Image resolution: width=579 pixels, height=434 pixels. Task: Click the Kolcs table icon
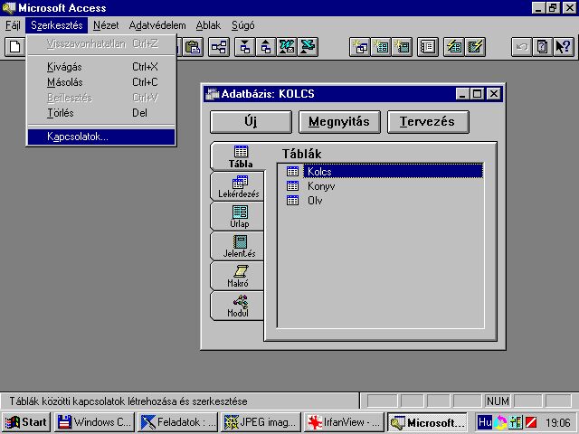tap(292, 171)
